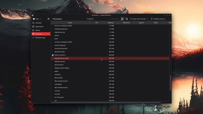Select the at-spi-bus-launcher process
The width and height of the screenshot is (203, 114).
[x=110, y=48]
